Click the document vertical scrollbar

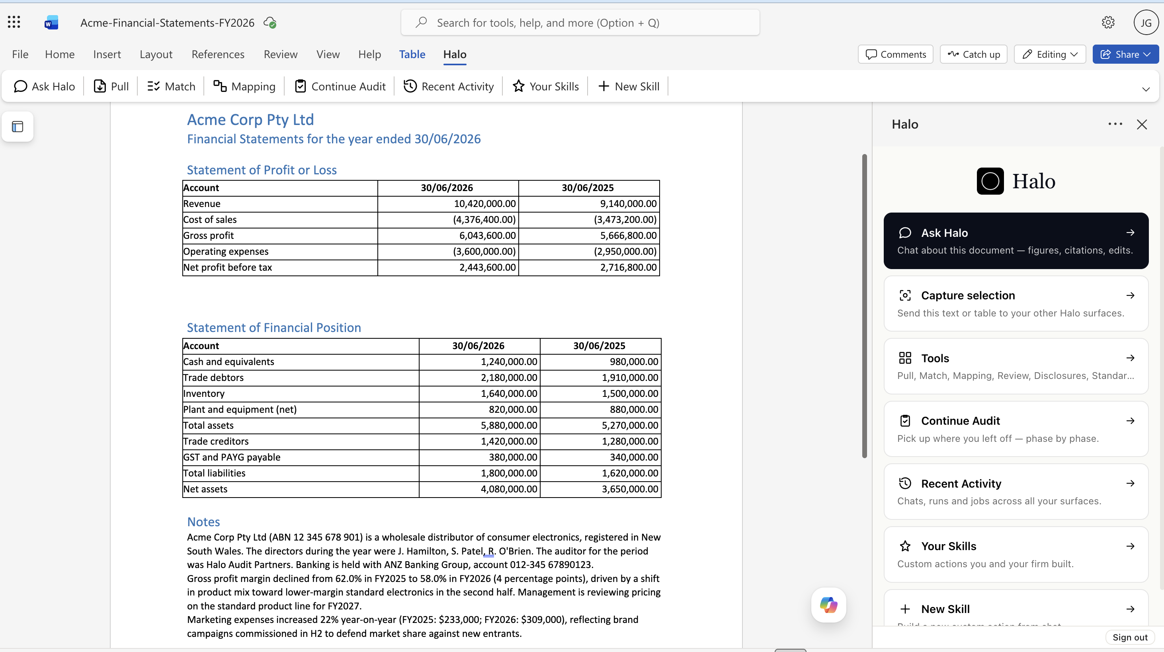pyautogui.click(x=864, y=306)
